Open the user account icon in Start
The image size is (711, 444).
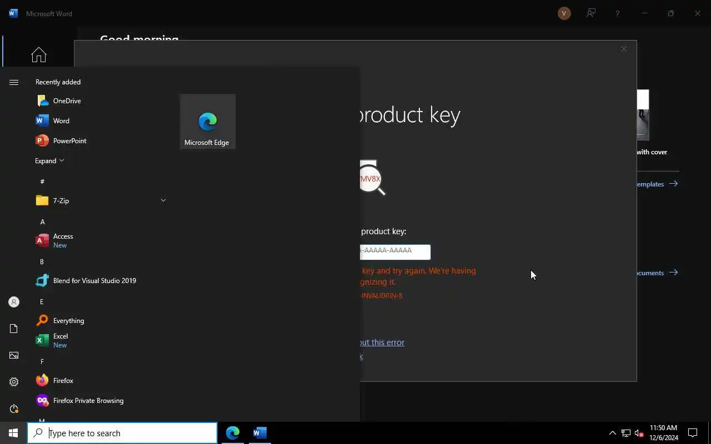14,302
